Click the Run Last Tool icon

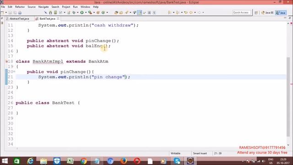tap(90, 12)
